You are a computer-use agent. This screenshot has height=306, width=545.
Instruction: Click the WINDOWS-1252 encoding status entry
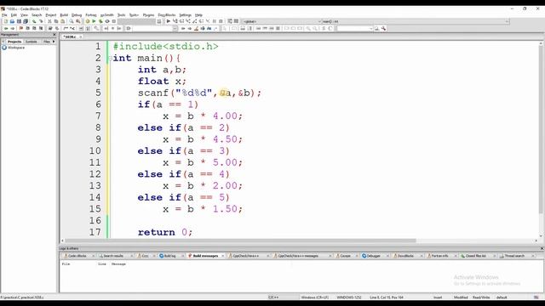(x=349, y=297)
